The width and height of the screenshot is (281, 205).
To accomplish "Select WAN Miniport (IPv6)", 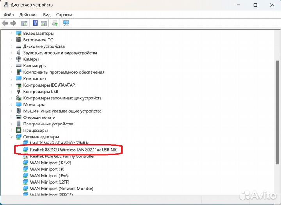I will click(x=49, y=176).
